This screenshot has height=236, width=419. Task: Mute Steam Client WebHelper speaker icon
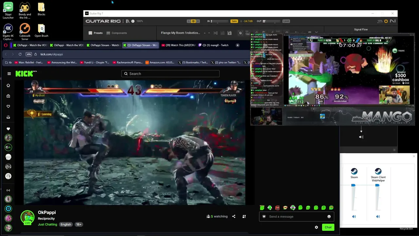378,216
